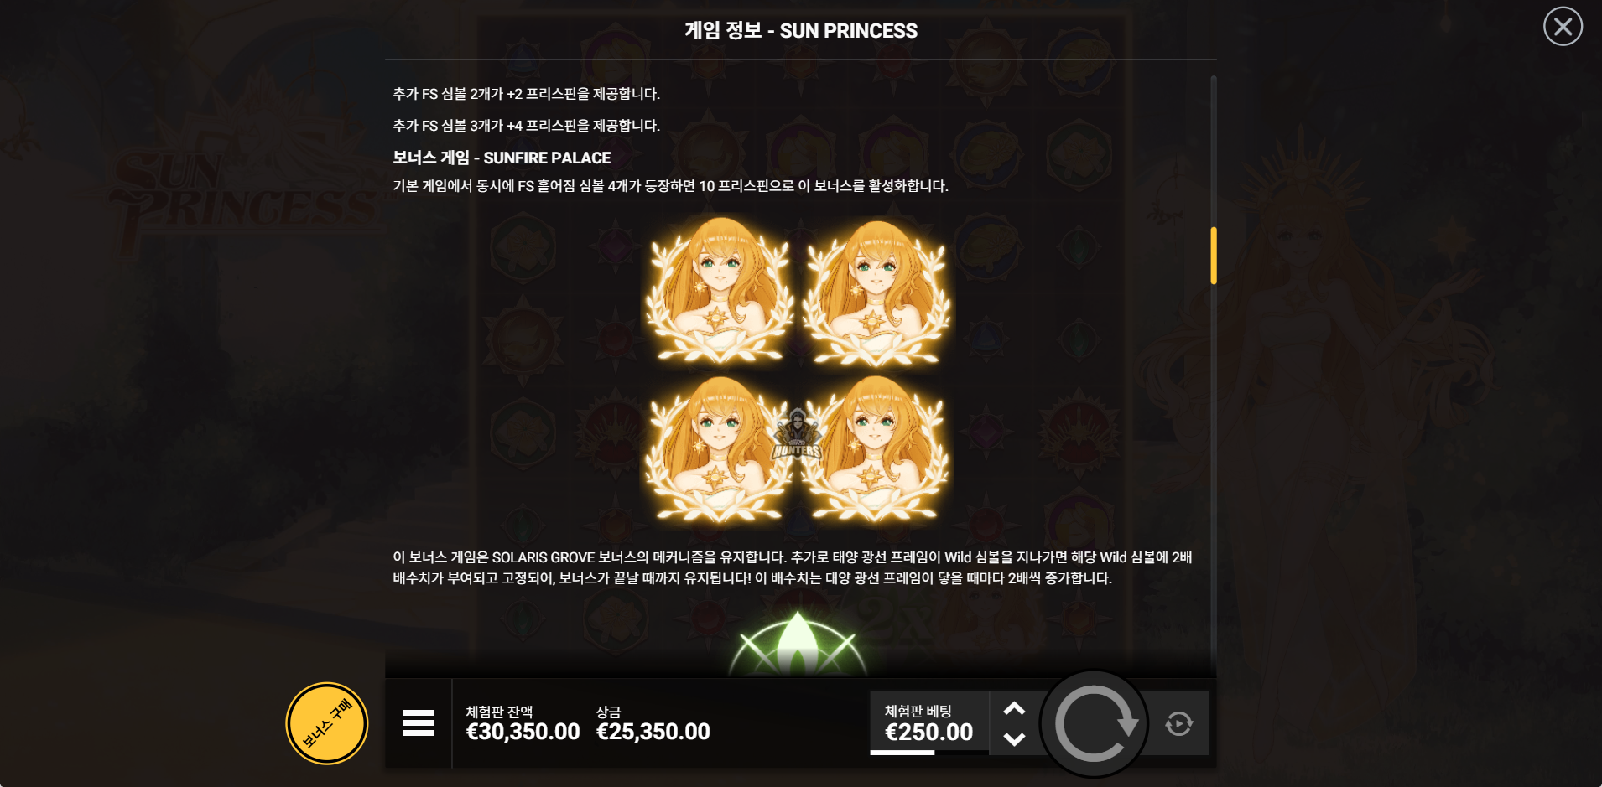This screenshot has height=787, width=1602.
Task: Click the winnings amount €25,350.00
Action: click(x=653, y=732)
